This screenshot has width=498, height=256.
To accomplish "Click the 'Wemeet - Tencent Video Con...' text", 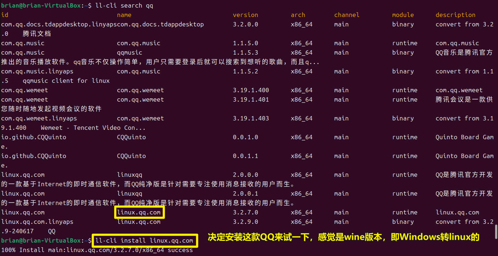I will (93, 128).
